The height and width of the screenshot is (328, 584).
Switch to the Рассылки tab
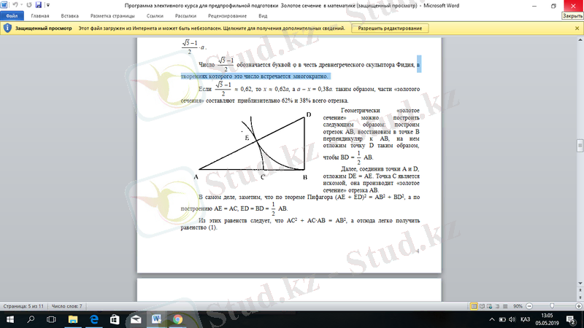tap(185, 16)
